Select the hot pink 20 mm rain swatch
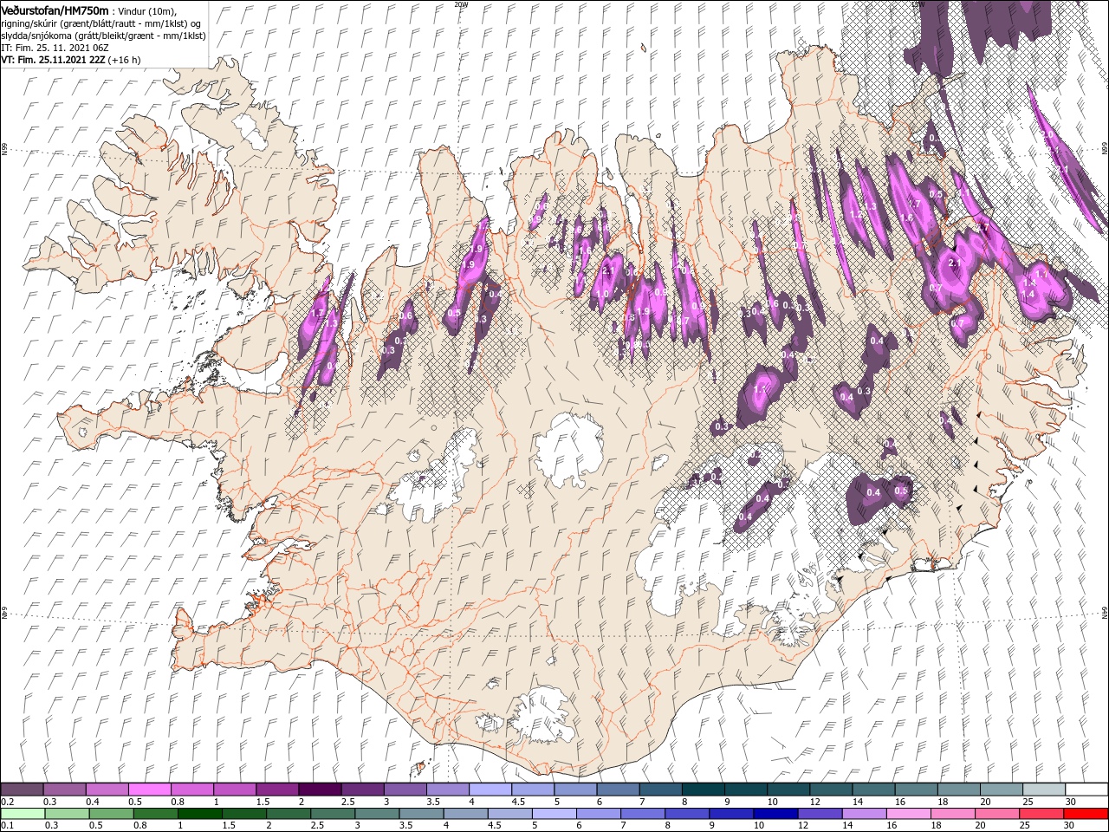Viewport: 1109px width, 832px height. click(997, 814)
